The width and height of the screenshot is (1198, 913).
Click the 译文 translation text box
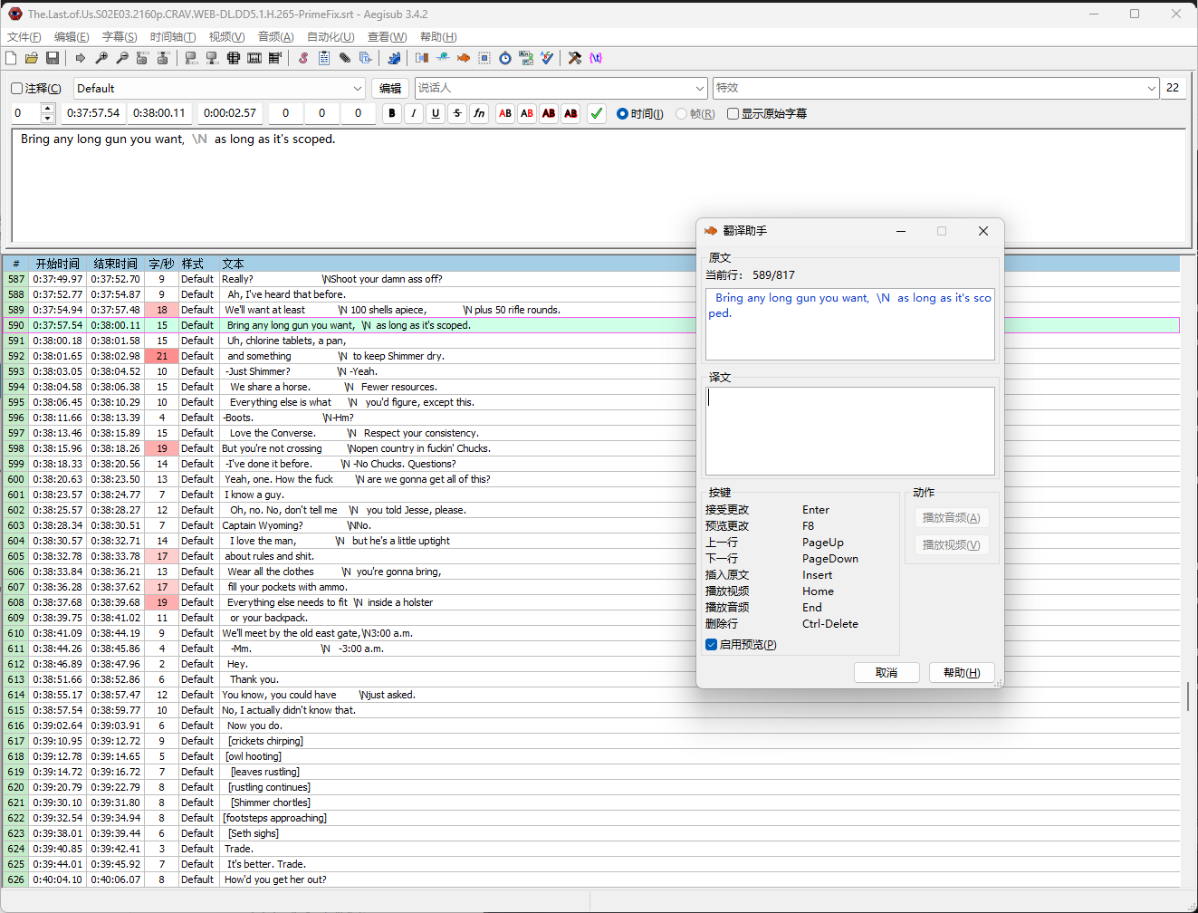850,431
